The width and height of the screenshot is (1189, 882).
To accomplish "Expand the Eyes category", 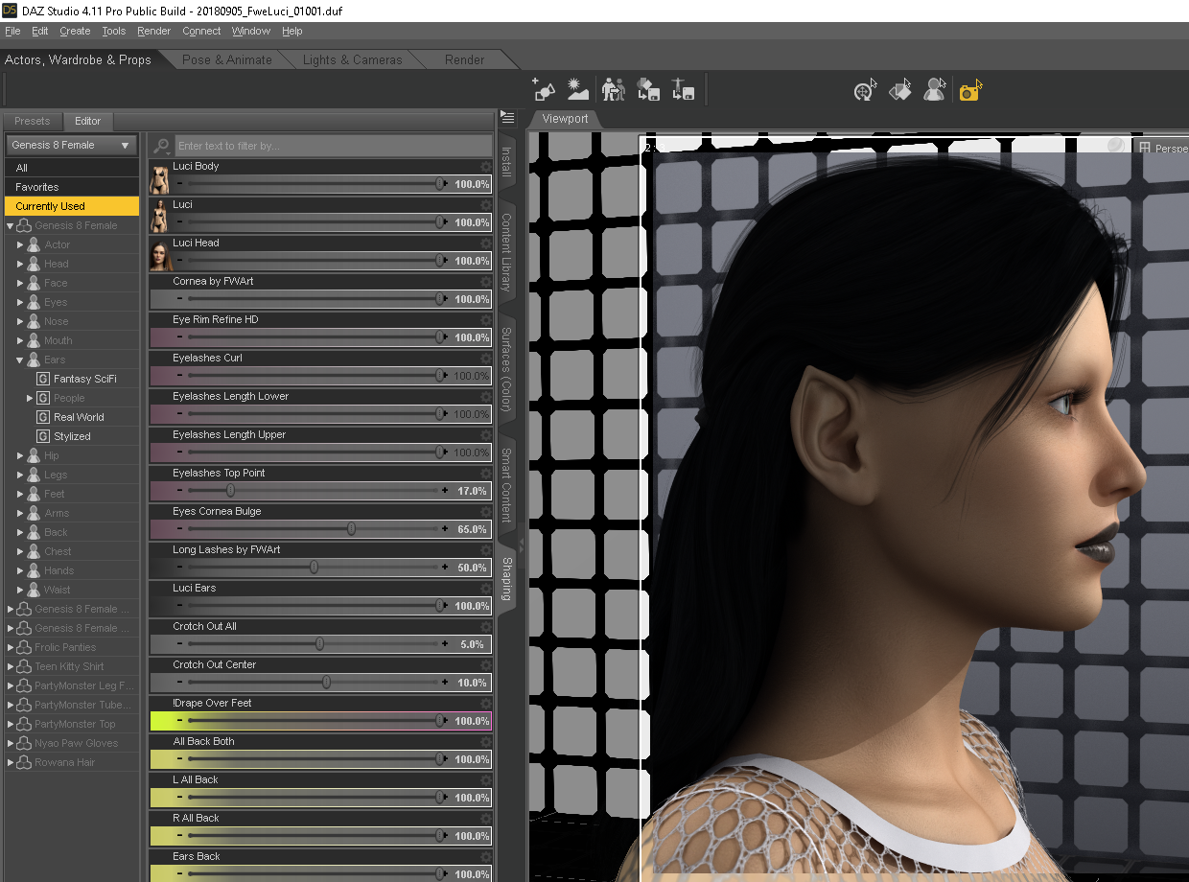I will point(20,303).
